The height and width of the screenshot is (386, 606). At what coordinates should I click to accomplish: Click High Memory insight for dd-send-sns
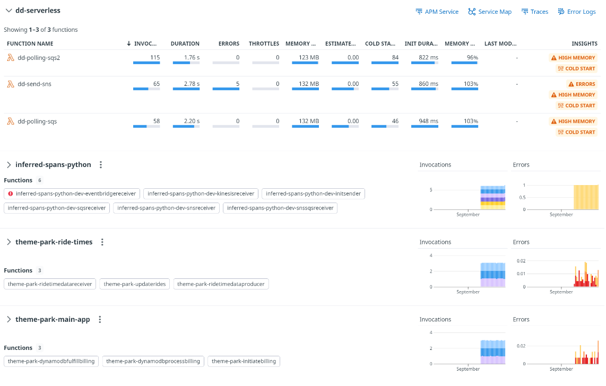(573, 95)
